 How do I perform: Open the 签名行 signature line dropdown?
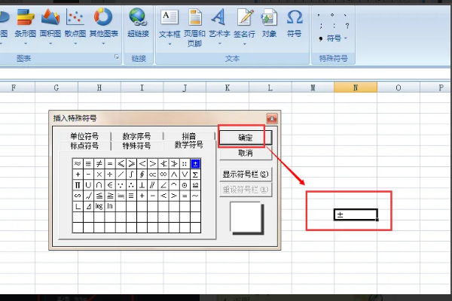pos(244,44)
